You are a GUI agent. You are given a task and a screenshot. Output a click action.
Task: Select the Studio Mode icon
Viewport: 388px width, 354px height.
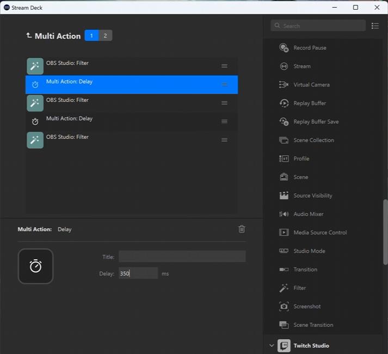284,251
